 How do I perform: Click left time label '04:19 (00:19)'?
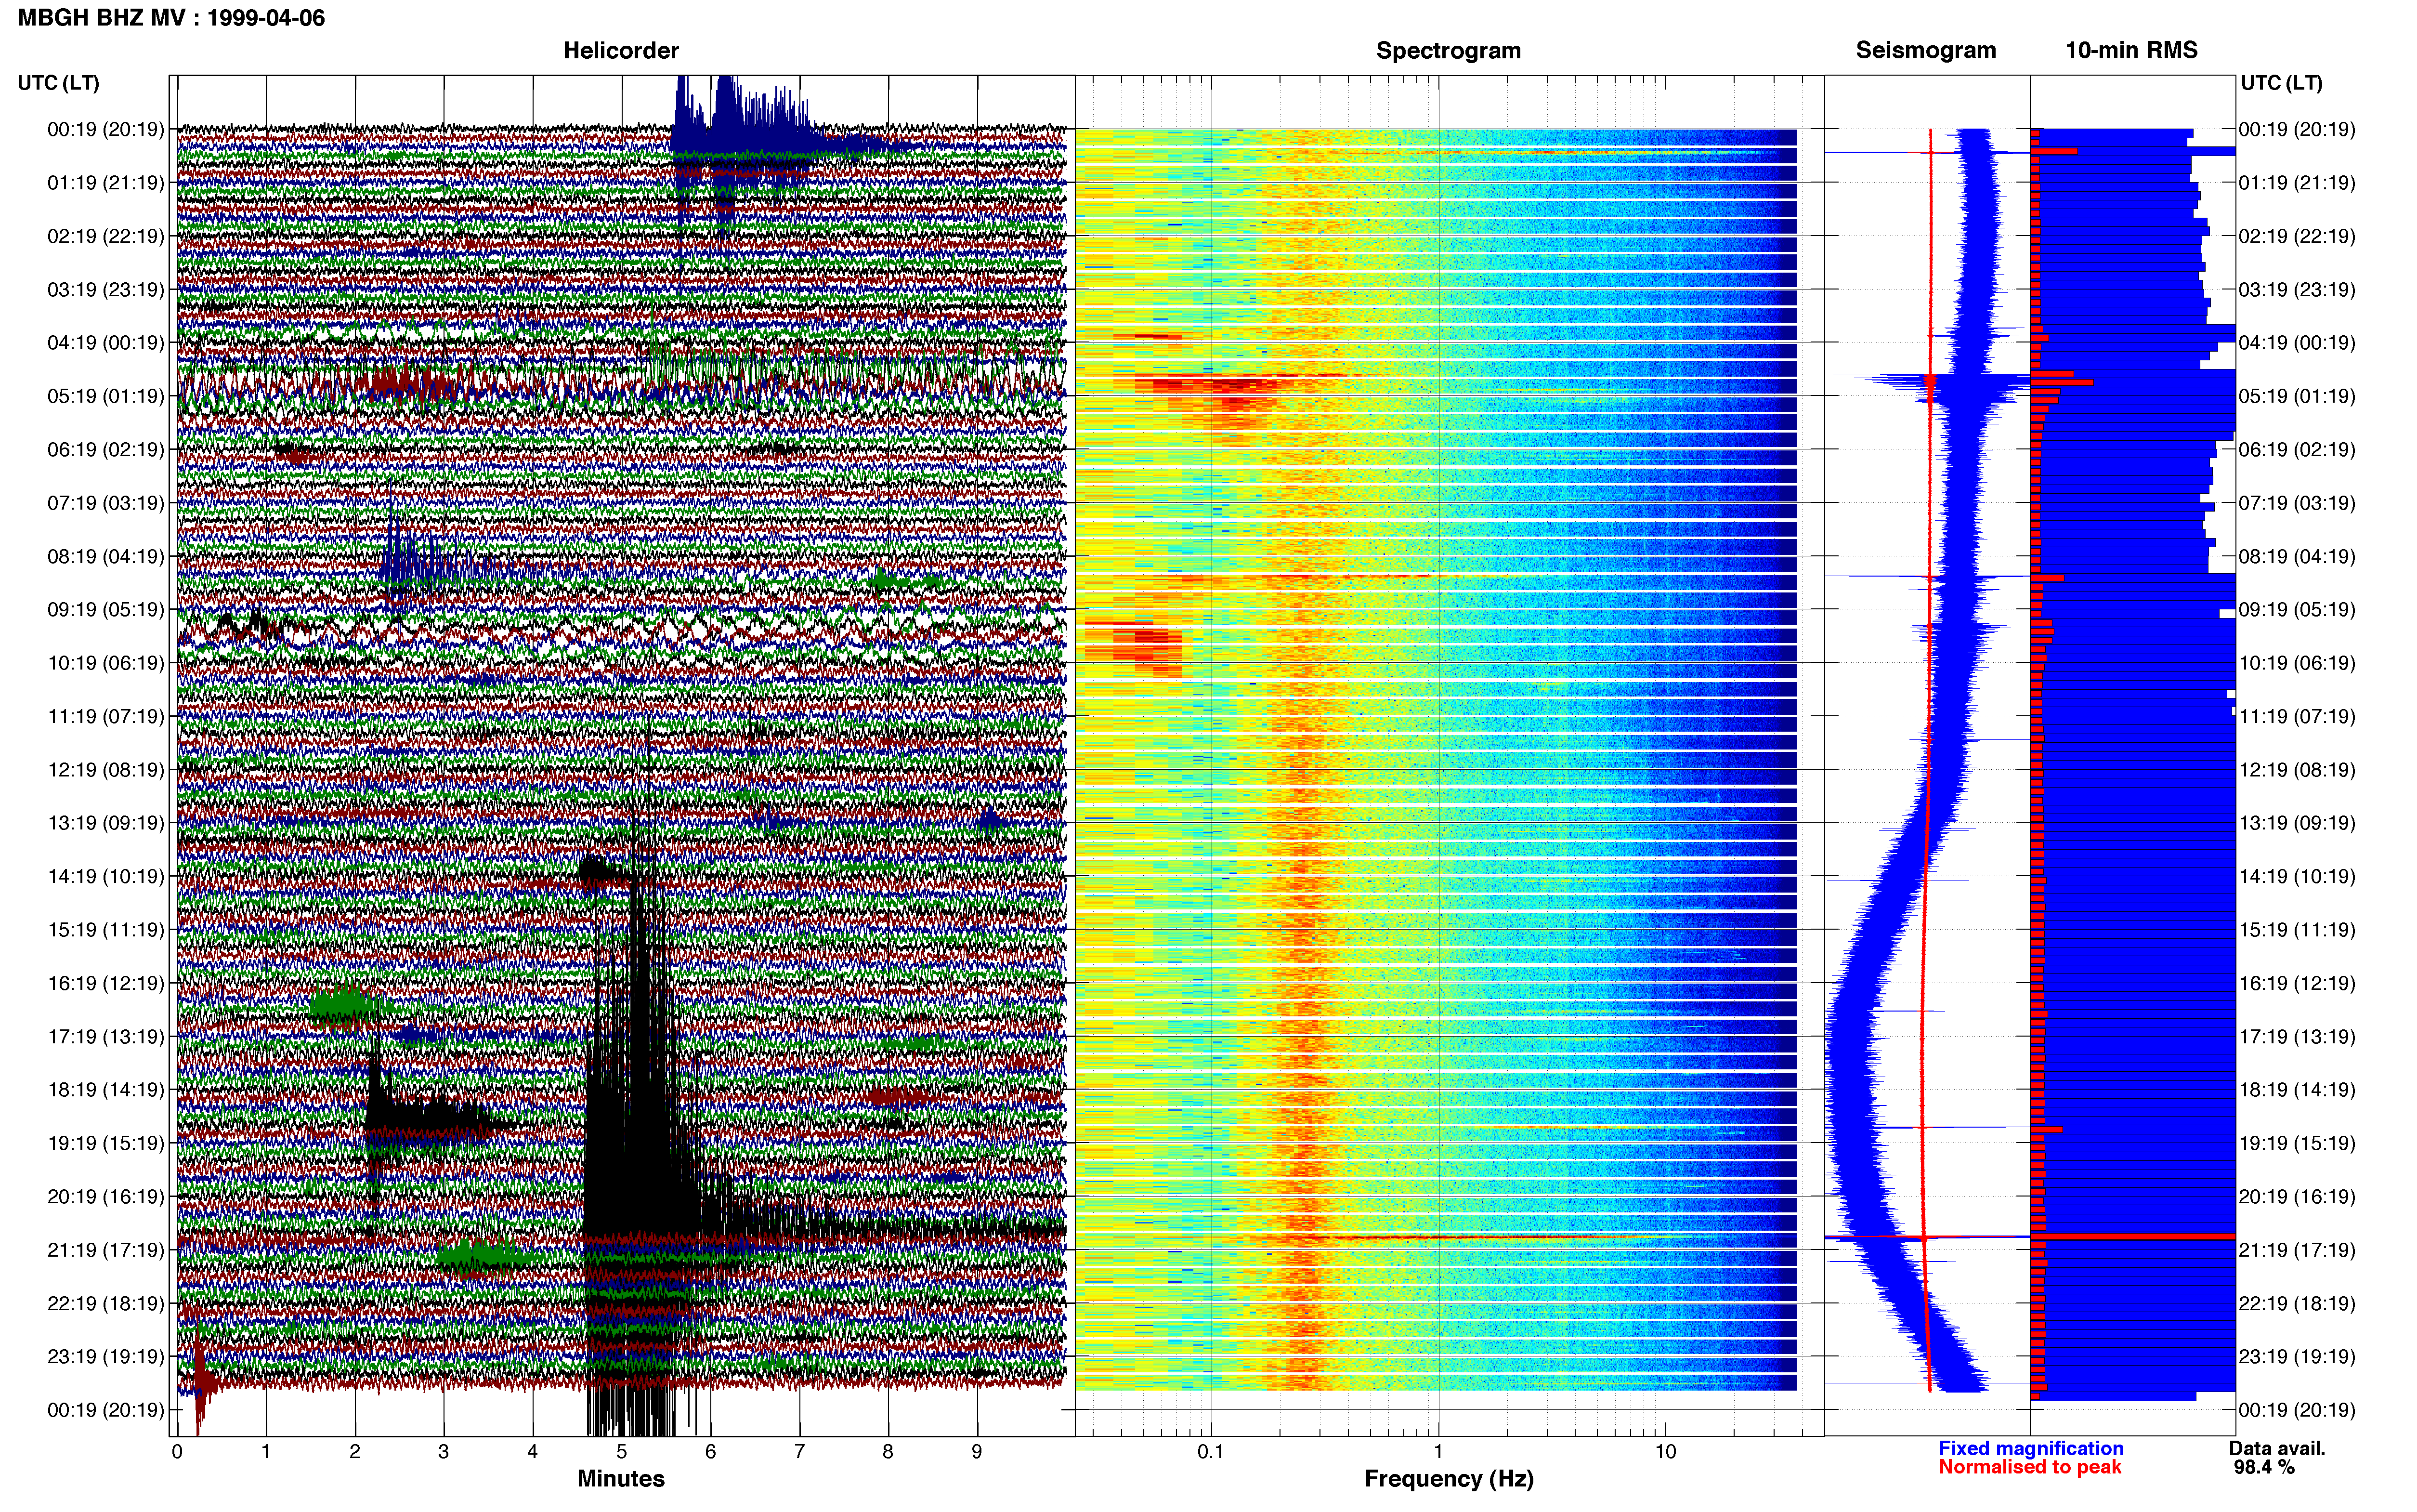click(106, 342)
